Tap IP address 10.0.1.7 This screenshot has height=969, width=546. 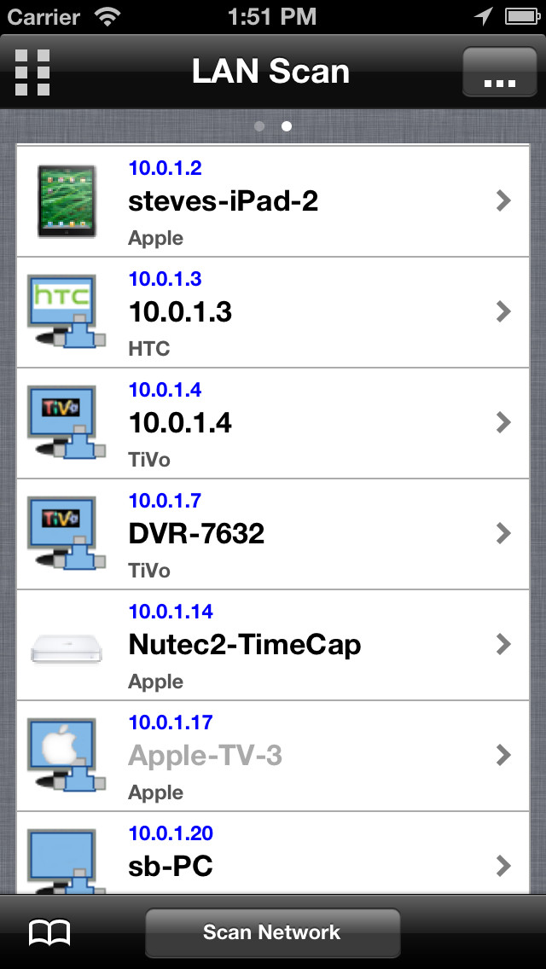(166, 500)
